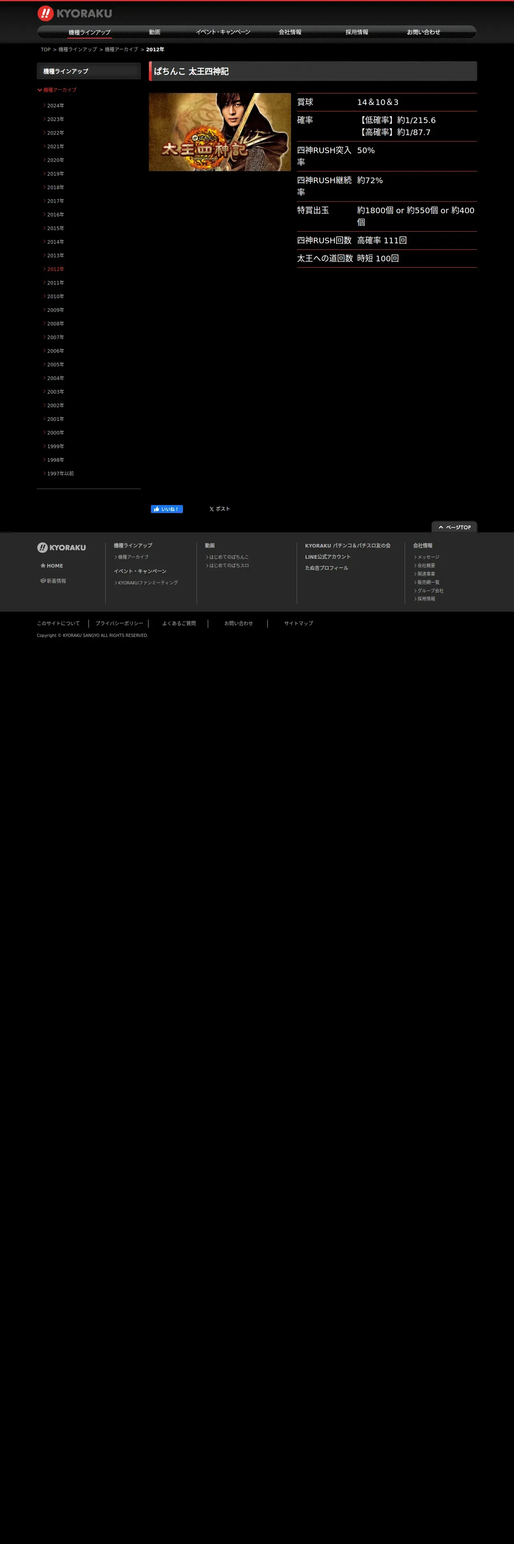The width and height of the screenshot is (514, 1544).
Task: Open KYORAKU パチンコ＆パチスロ友の会 link
Action: 347,546
